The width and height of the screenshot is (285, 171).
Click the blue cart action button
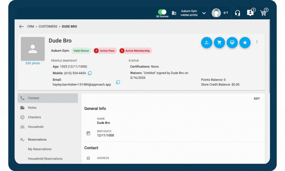[x=219, y=42]
